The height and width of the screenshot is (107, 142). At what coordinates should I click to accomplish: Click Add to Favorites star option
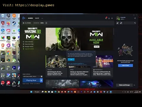coord(28,42)
